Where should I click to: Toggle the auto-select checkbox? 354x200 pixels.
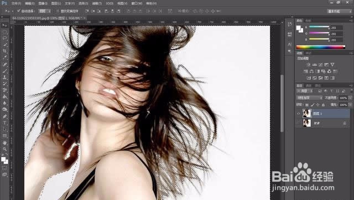pyautogui.click(x=19, y=11)
